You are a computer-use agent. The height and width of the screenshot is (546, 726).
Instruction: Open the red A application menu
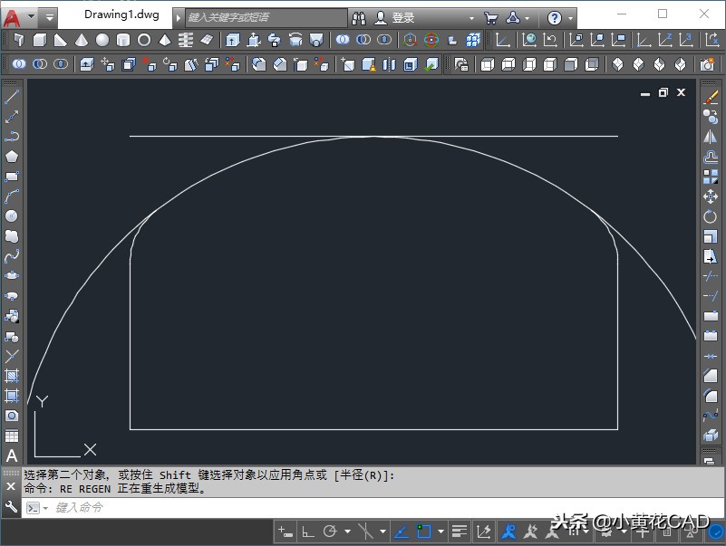pos(12,14)
